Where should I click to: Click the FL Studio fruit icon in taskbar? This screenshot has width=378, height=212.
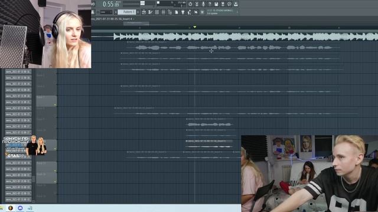click(x=11, y=208)
